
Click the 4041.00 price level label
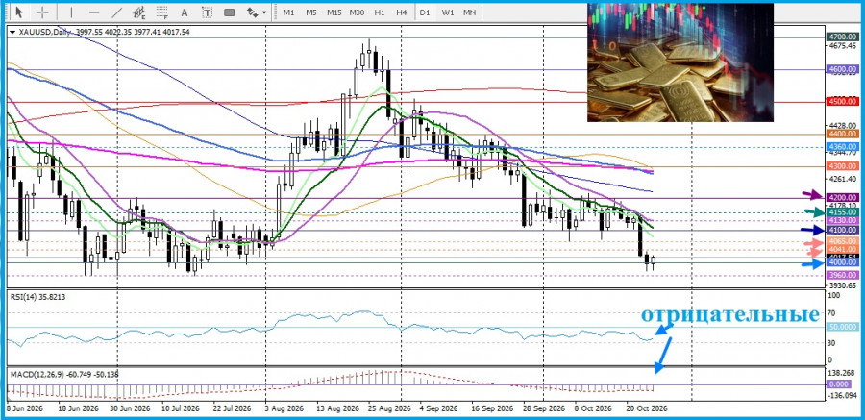(x=842, y=250)
